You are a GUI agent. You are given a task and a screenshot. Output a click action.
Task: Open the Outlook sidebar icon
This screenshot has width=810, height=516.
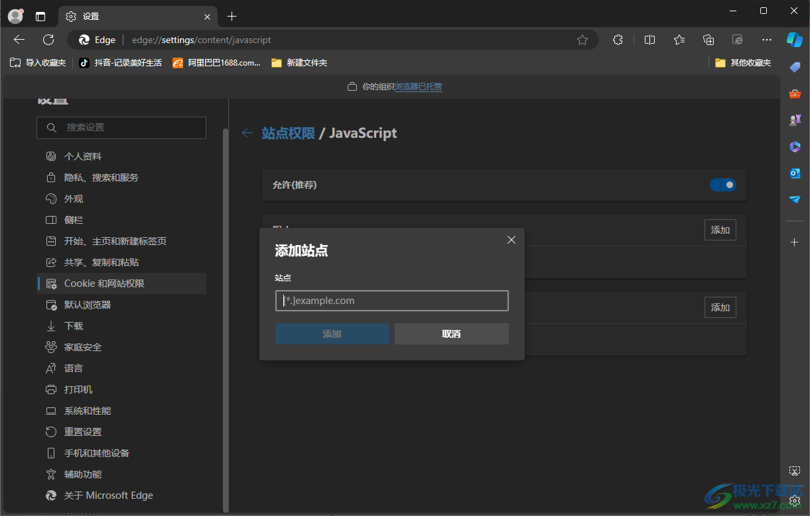[x=795, y=173]
